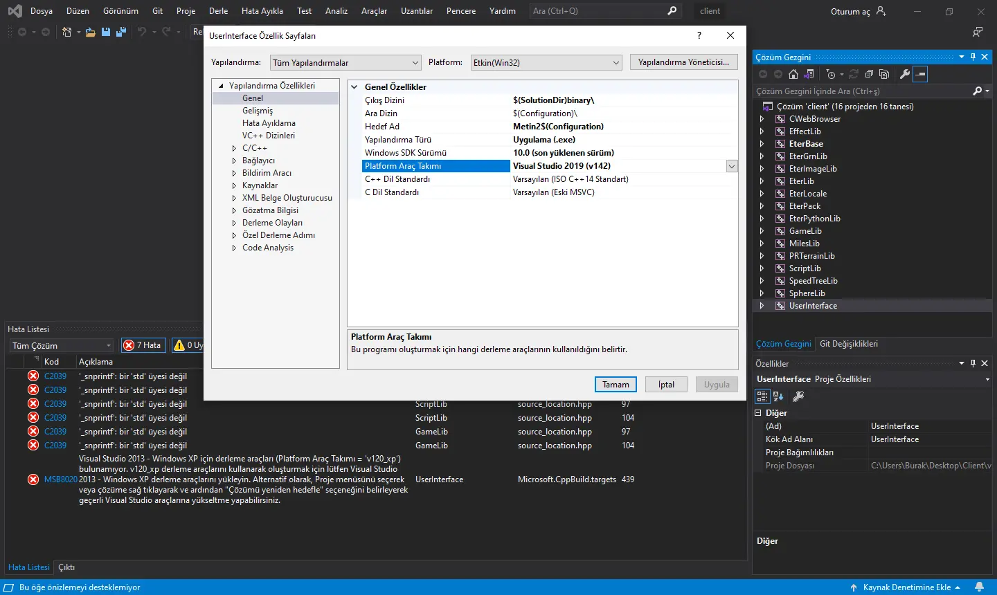Click the Open File folder icon
The image size is (997, 595).
[x=91, y=32]
